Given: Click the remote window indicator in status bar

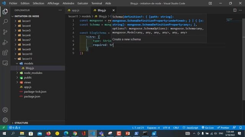Looking at the screenshot, I should [3, 127].
